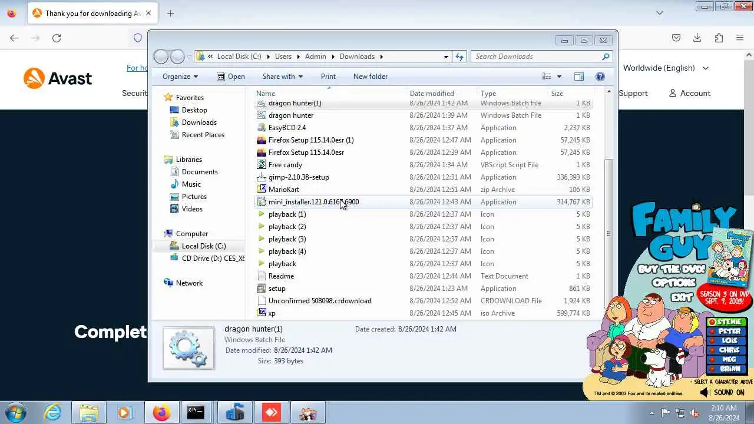
Task: Select Brian in Family Guy ad
Action: pyautogui.click(x=727, y=369)
